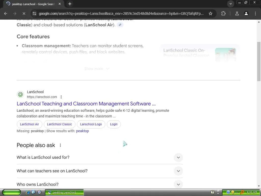Click the blue help circle tray icon

[228, 192]
